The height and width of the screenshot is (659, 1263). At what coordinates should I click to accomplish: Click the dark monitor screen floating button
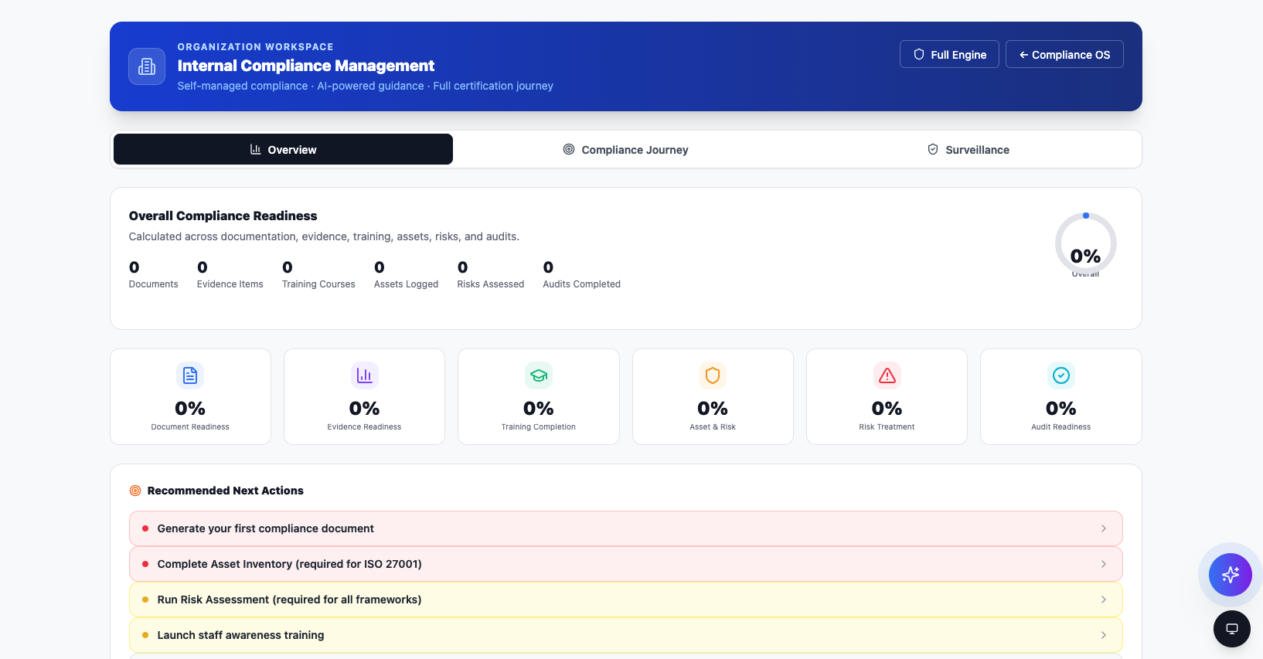point(1232,629)
